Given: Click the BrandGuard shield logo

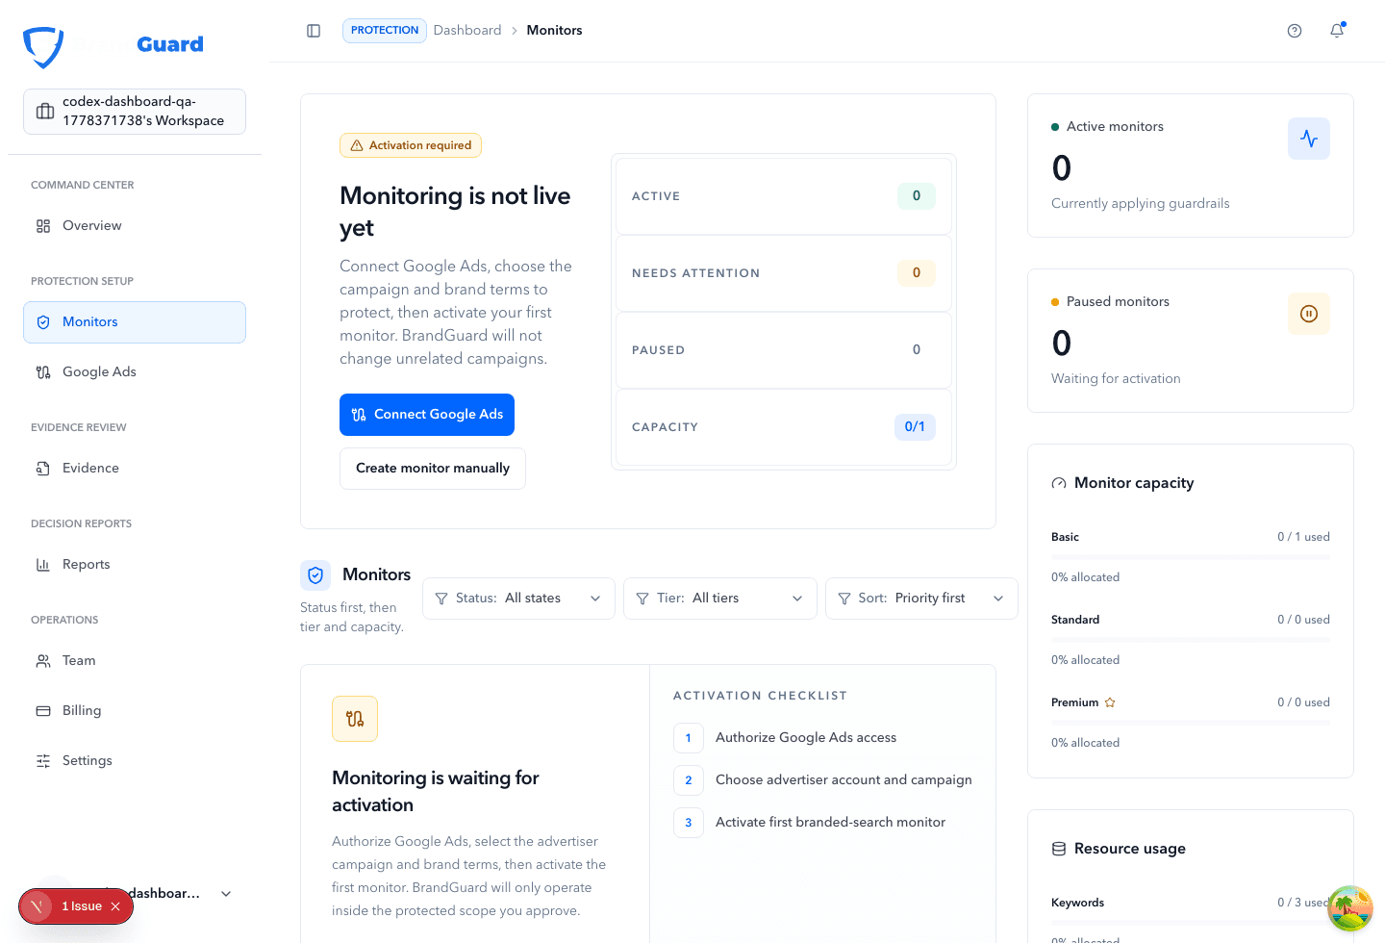Looking at the screenshot, I should point(43,46).
